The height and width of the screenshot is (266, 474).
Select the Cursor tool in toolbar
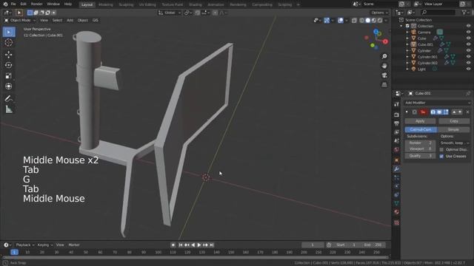click(x=9, y=43)
